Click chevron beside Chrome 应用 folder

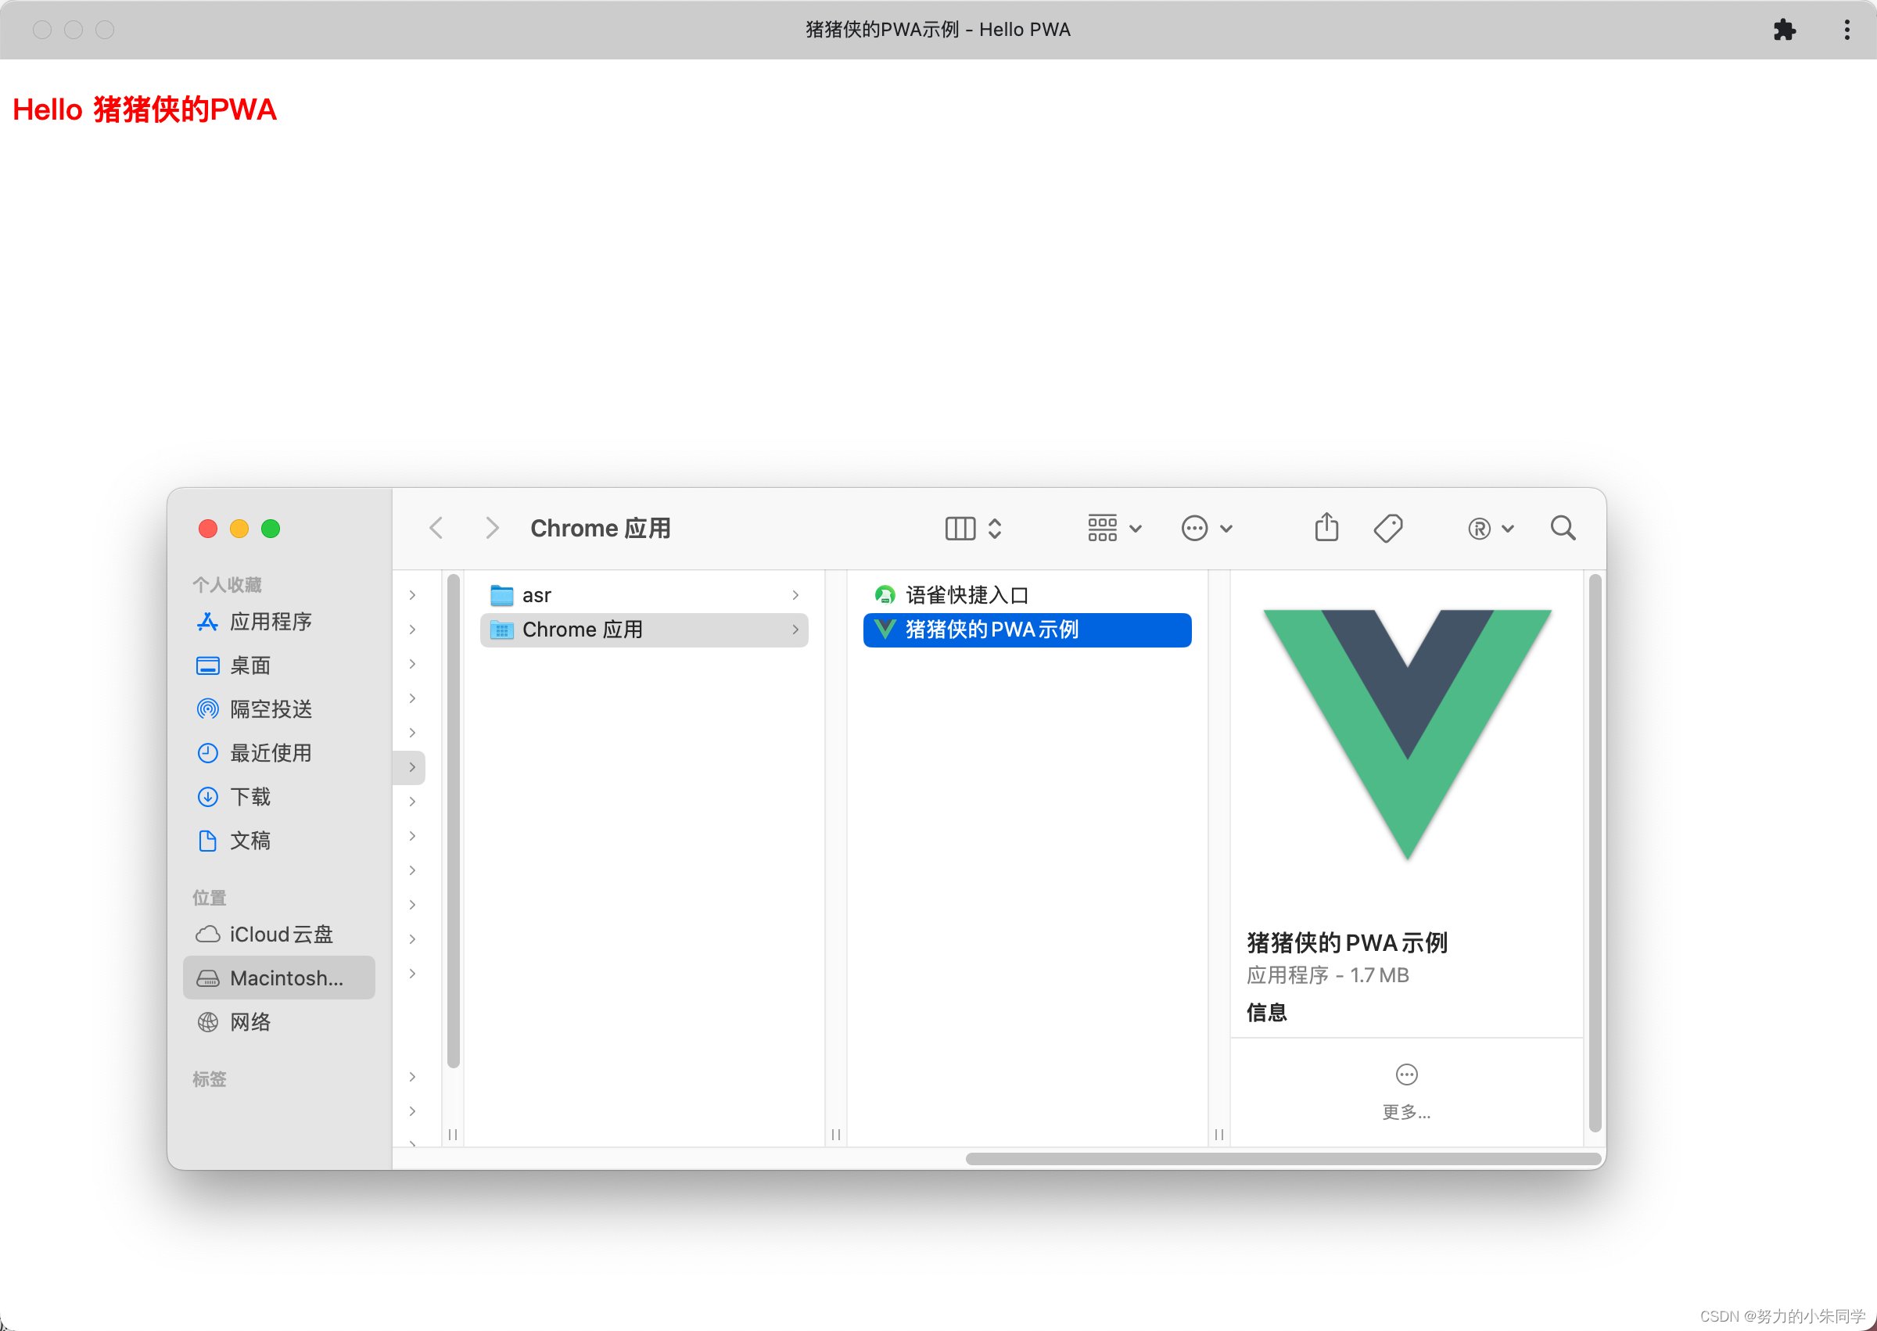pyautogui.click(x=795, y=630)
